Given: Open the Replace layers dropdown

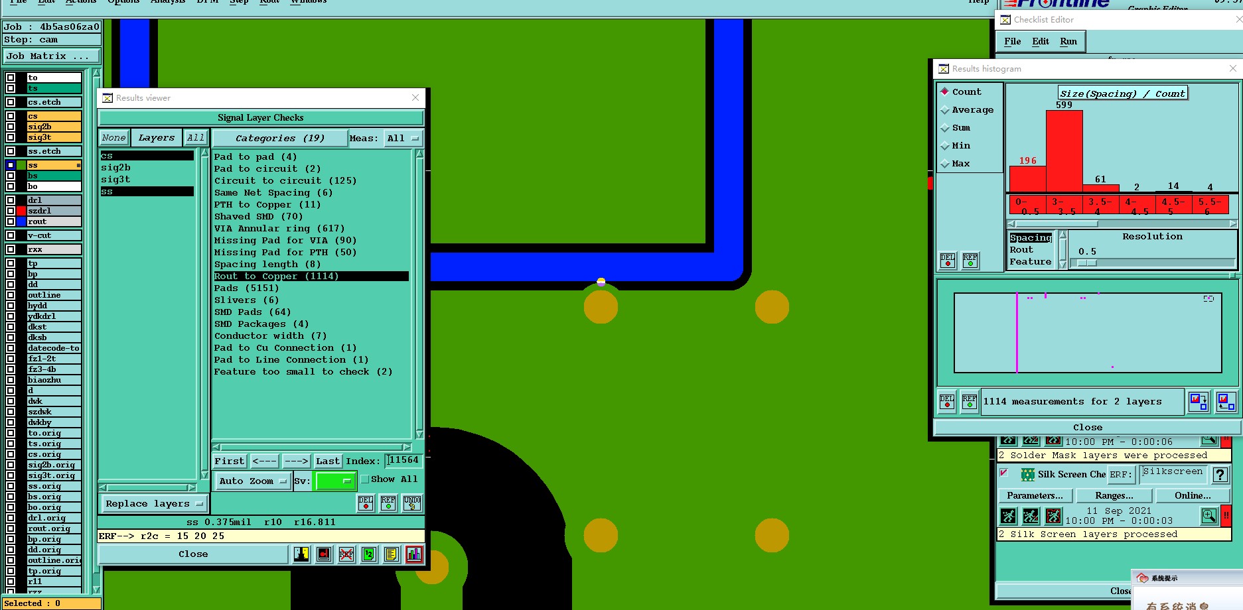Looking at the screenshot, I should point(154,503).
